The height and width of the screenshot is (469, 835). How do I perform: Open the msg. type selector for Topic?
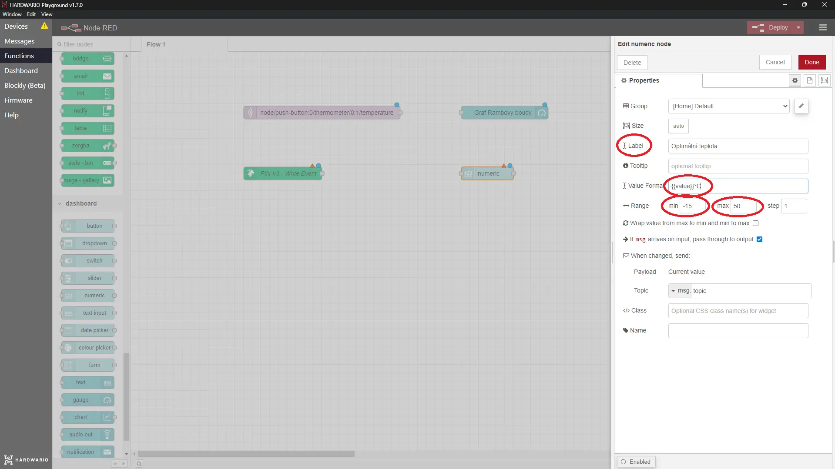tap(680, 291)
